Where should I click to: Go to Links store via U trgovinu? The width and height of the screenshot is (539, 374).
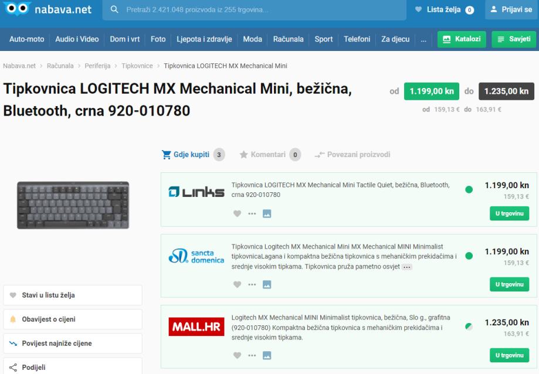(510, 213)
